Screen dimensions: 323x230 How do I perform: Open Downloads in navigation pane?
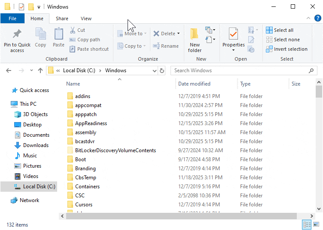tap(31, 145)
